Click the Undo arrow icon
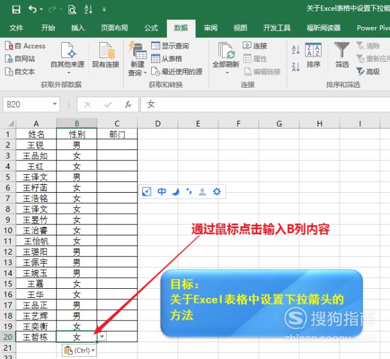390x359 pixels. 32,10
